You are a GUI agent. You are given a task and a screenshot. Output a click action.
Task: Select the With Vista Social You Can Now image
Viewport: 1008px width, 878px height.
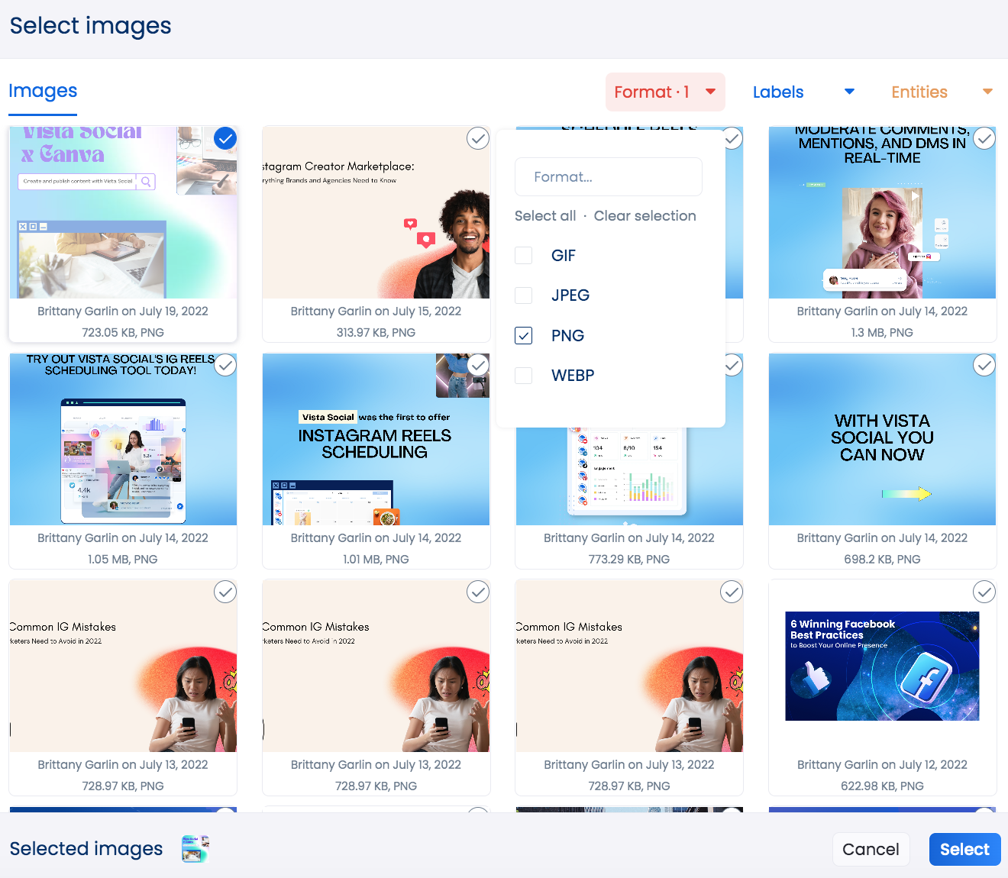984,365
